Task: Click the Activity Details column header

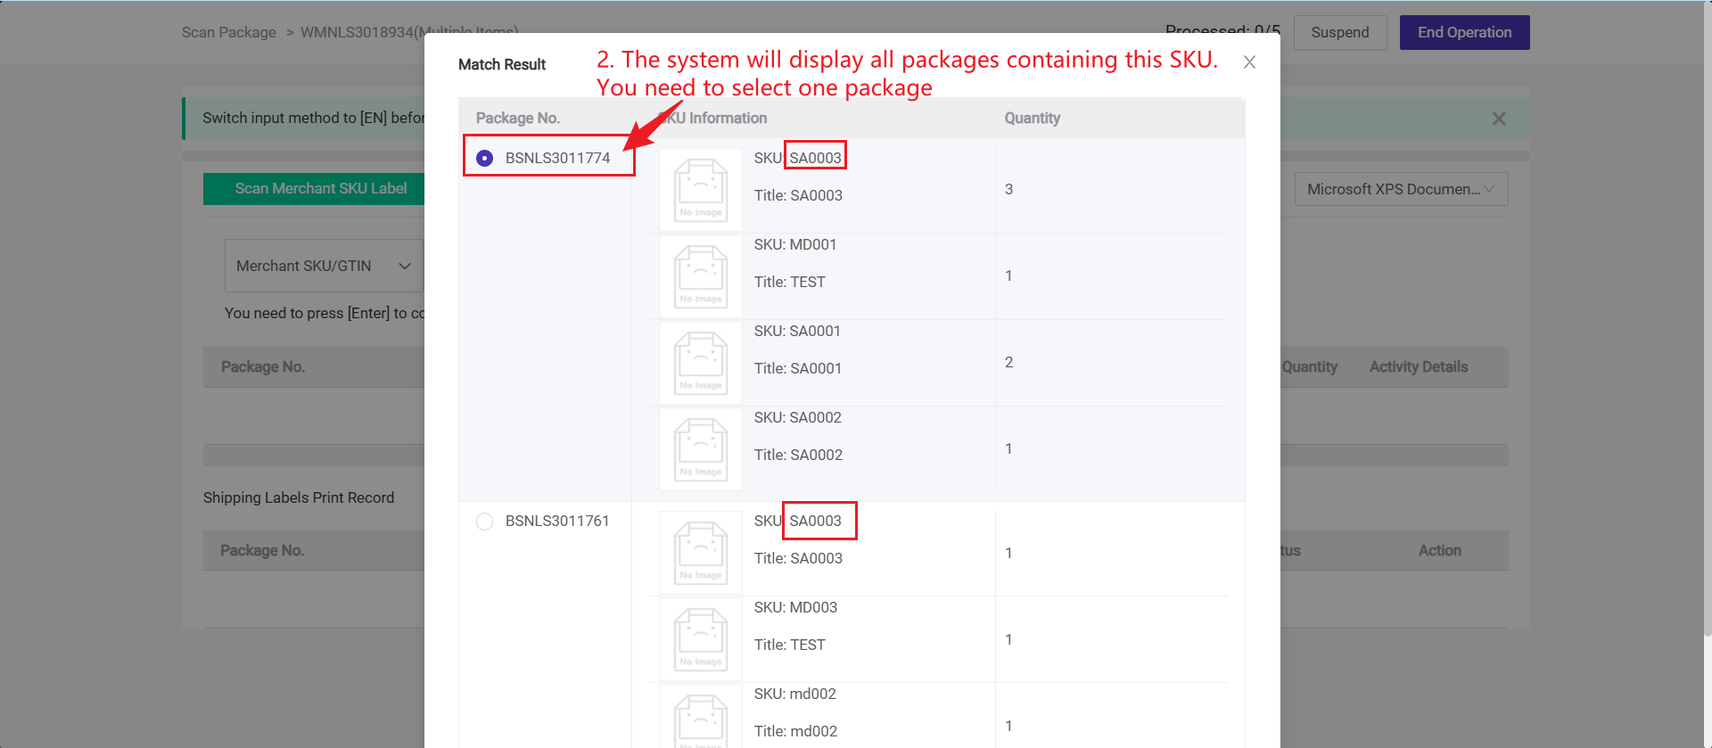Action: [x=1419, y=366]
